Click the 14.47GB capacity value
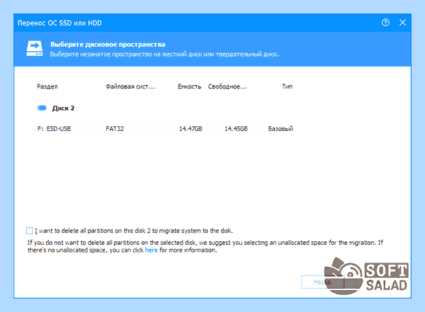 (191, 129)
